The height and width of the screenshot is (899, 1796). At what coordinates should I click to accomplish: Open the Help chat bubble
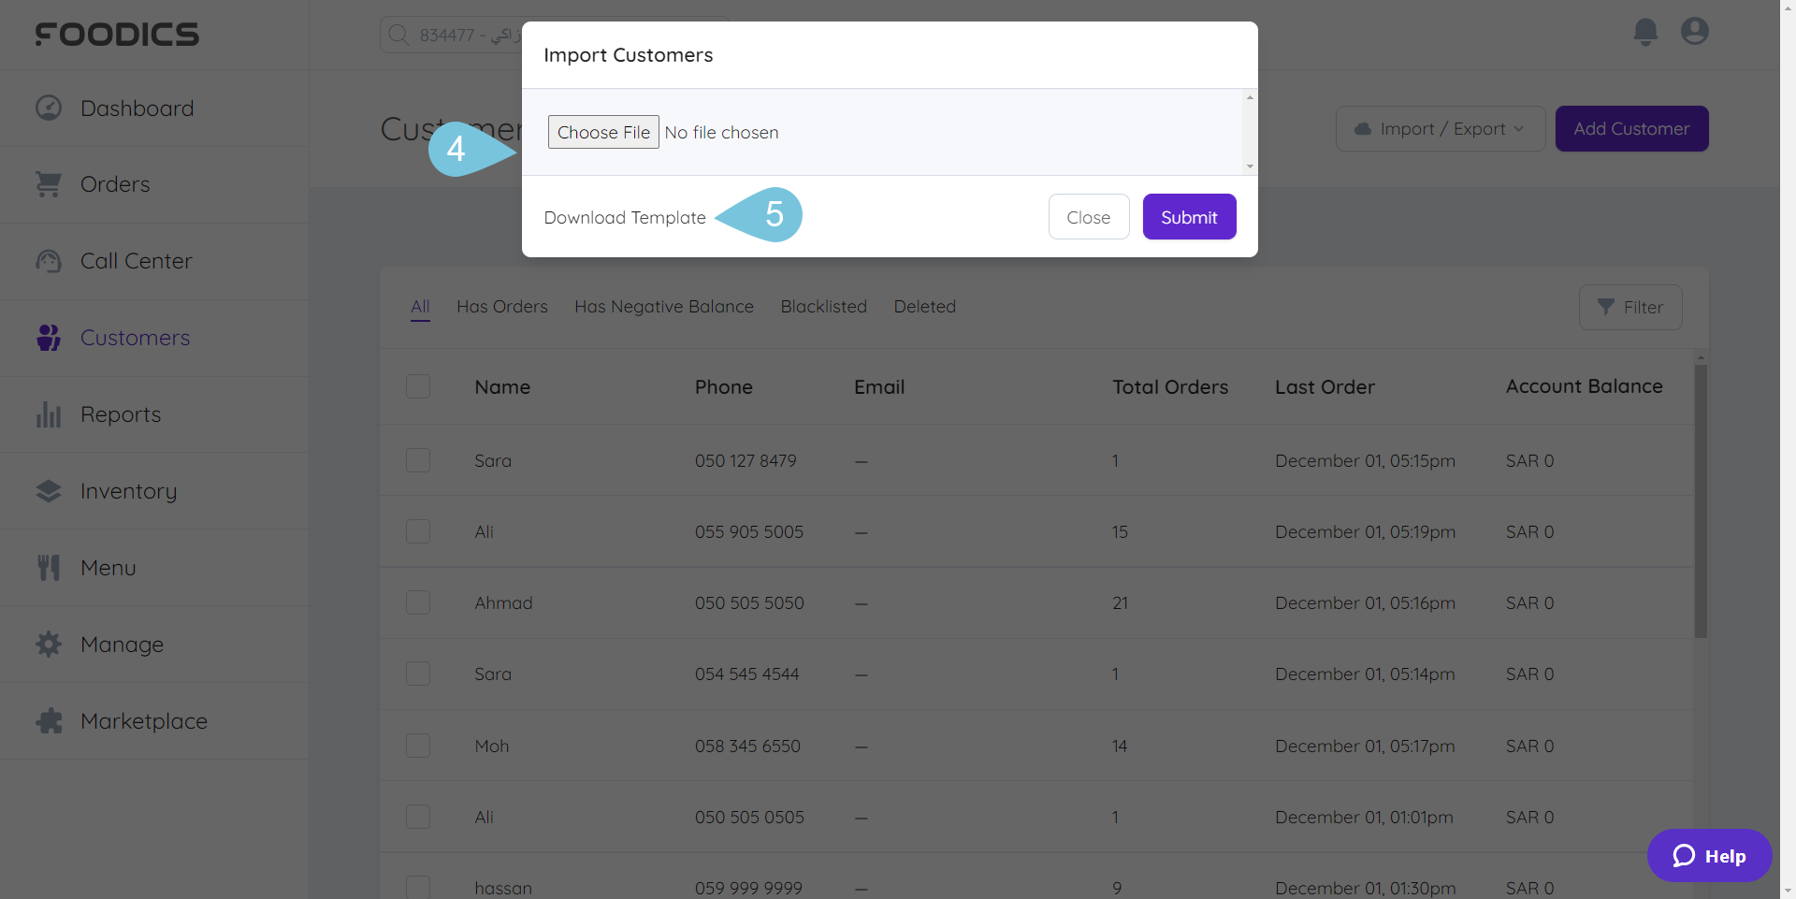coord(1709,855)
